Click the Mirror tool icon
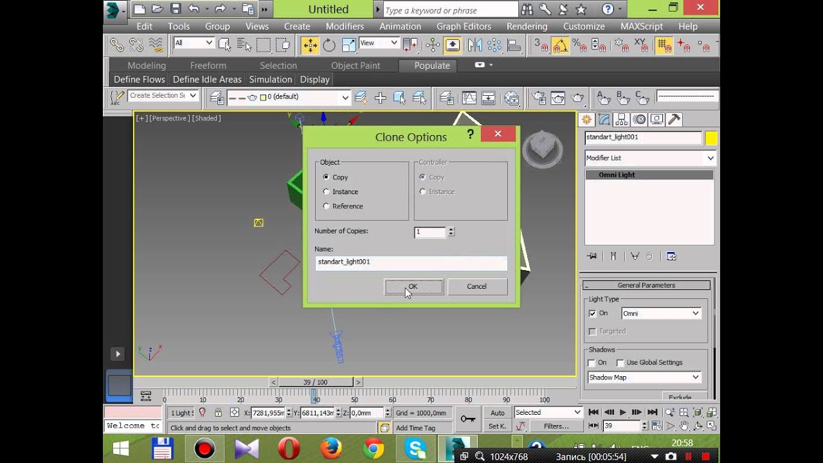The height and width of the screenshot is (463, 823). pos(475,45)
